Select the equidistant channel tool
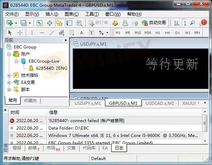 [62, 33]
